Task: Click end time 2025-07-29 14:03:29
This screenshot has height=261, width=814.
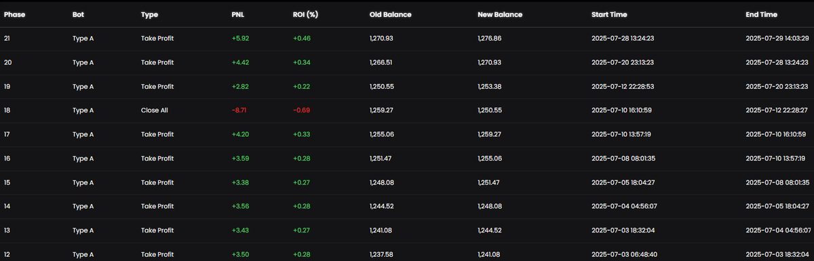Action: click(777, 39)
